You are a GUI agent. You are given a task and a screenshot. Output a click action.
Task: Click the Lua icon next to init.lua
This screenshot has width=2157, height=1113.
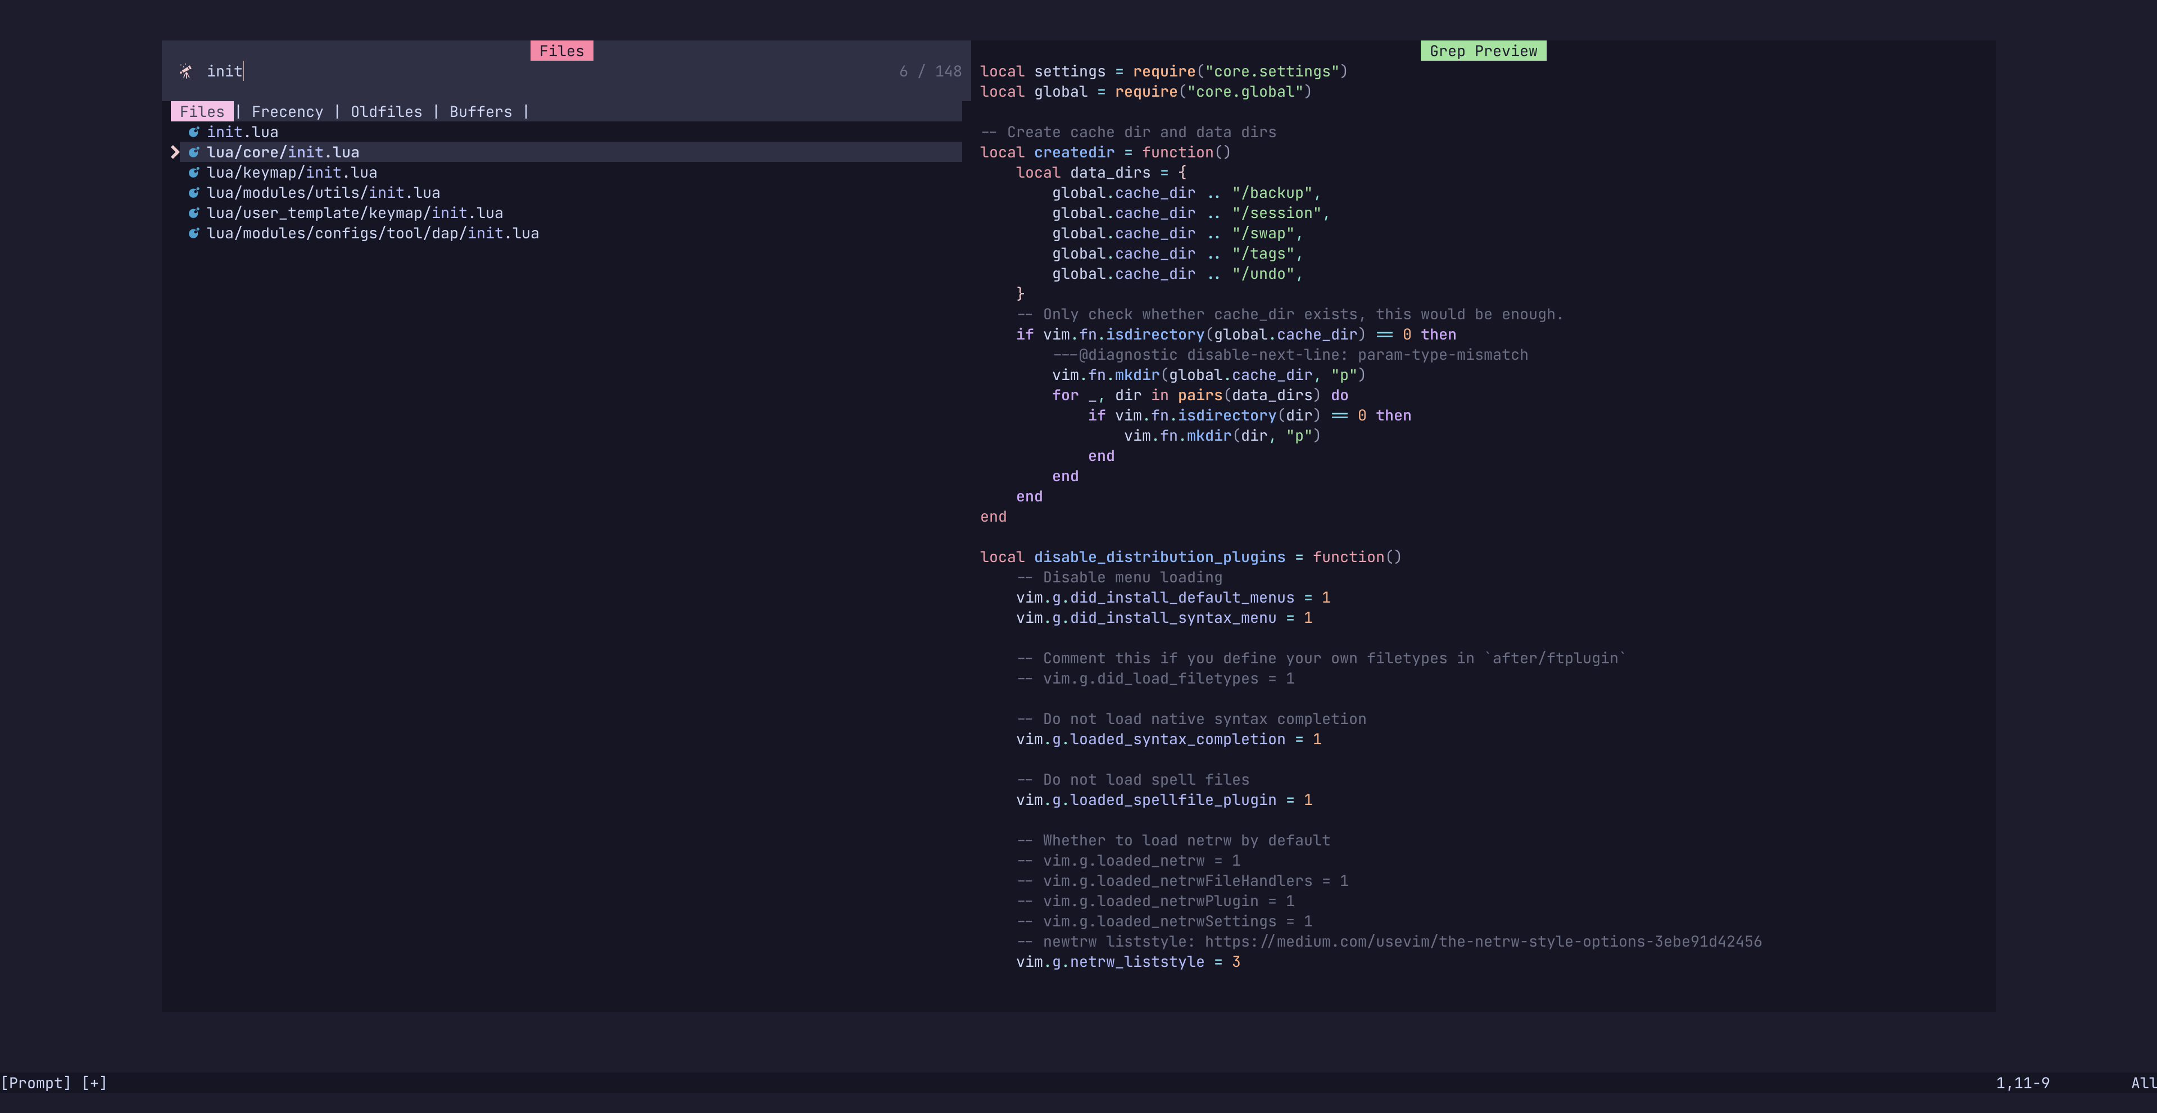[x=193, y=132]
